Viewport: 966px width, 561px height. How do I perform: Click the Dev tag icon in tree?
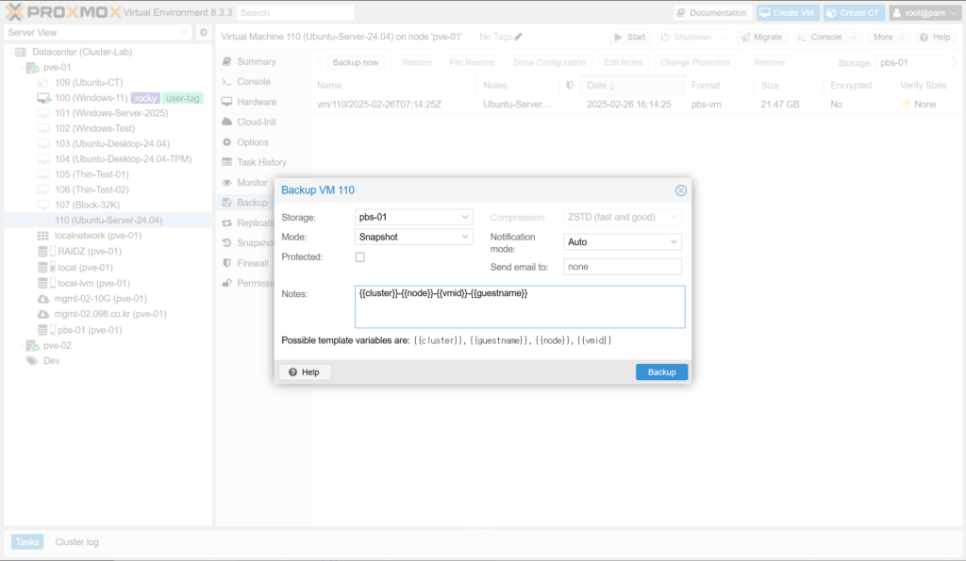(x=32, y=361)
